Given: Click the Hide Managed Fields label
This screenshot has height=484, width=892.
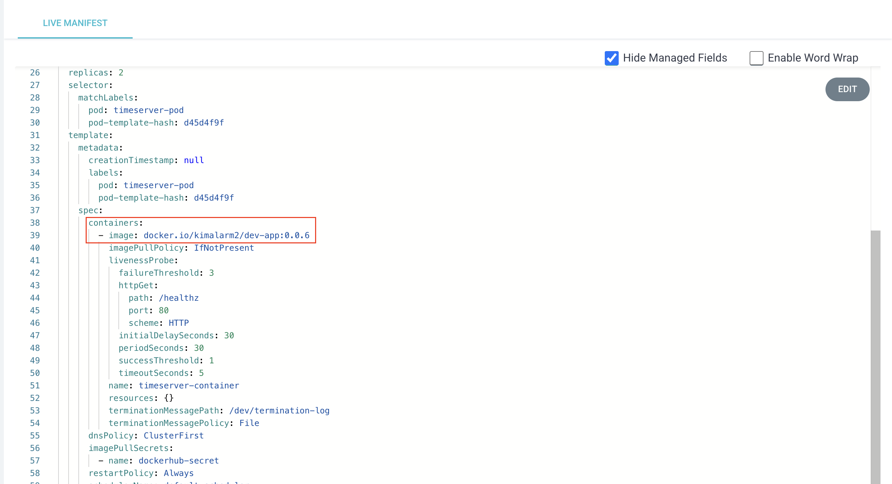Looking at the screenshot, I should (675, 58).
